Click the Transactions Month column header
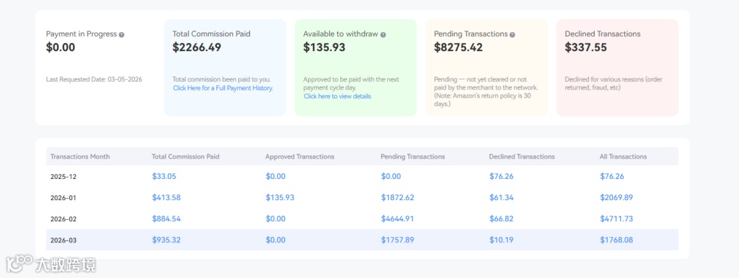This screenshot has width=739, height=278. click(x=80, y=156)
